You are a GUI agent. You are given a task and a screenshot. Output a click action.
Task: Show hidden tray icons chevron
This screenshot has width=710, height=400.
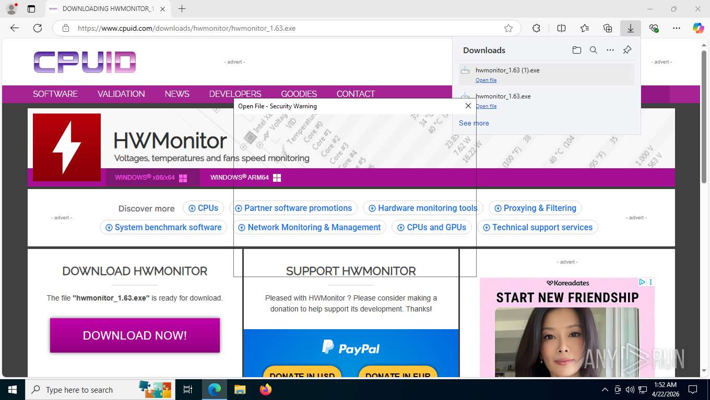pyautogui.click(x=605, y=390)
